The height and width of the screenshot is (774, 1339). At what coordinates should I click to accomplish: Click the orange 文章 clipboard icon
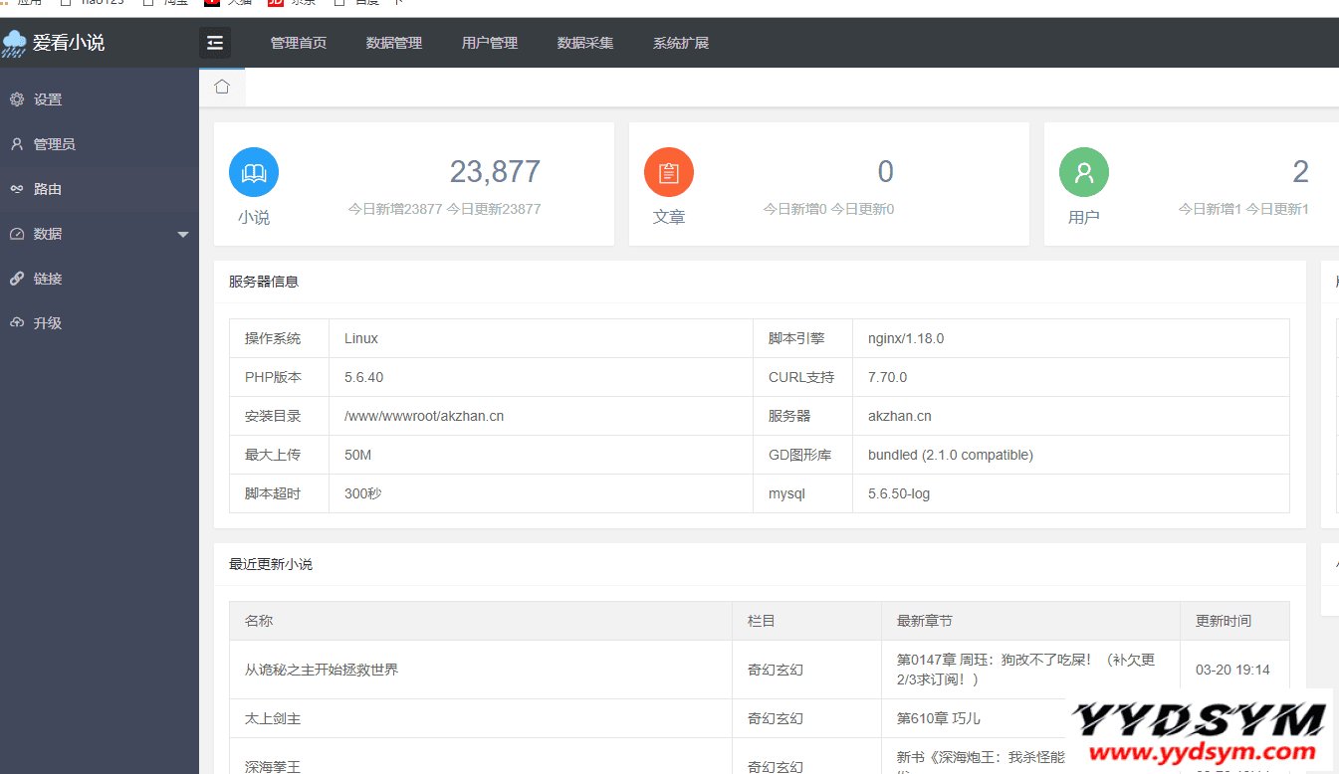(x=669, y=172)
